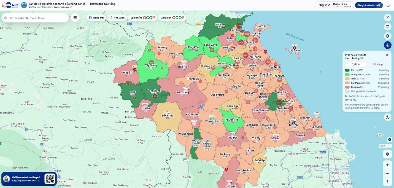
Task: Switch legend to Tỷ lệ % tab
Action: tap(356, 64)
